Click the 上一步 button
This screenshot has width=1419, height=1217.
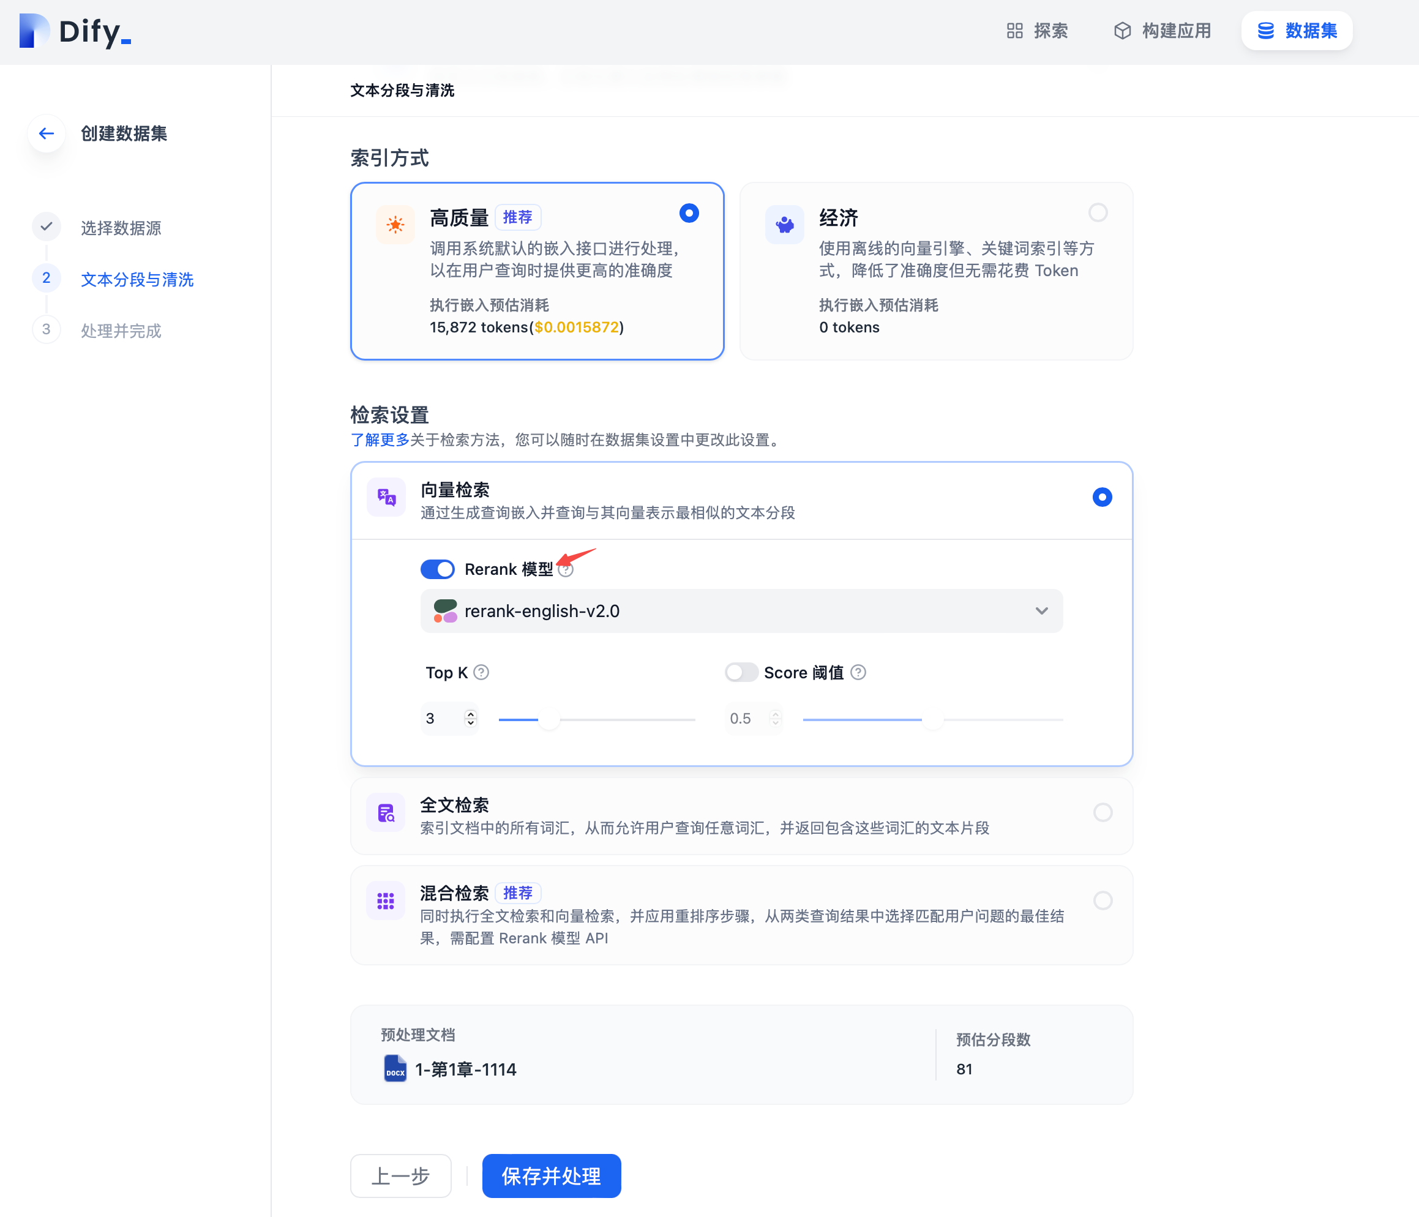402,1177
